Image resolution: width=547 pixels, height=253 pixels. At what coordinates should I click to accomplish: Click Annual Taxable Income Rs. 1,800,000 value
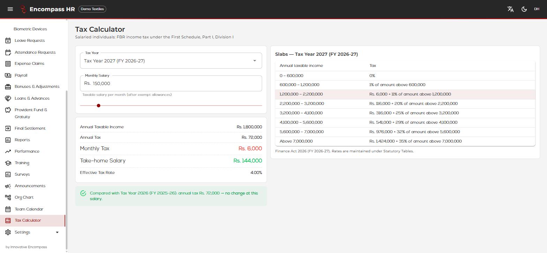click(x=249, y=127)
